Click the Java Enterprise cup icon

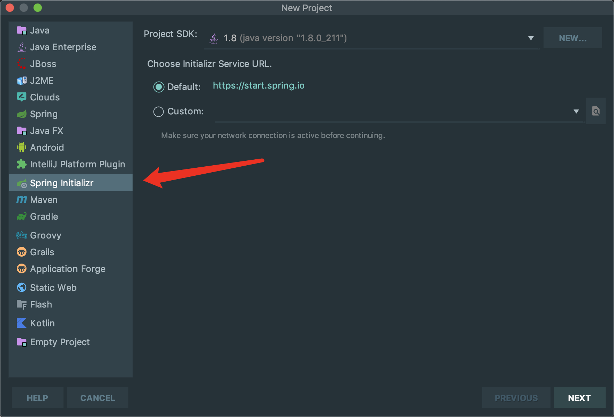pos(22,47)
